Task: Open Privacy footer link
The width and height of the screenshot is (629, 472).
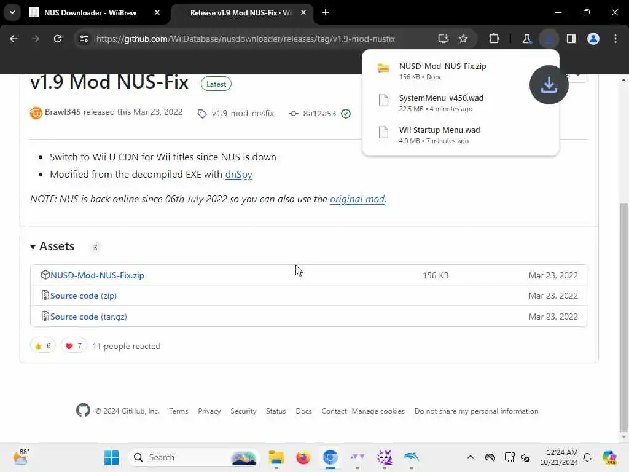Action: [x=209, y=411]
